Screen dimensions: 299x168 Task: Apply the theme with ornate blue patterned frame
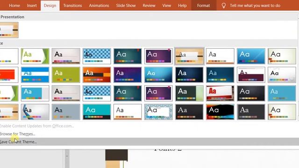tap(158, 112)
